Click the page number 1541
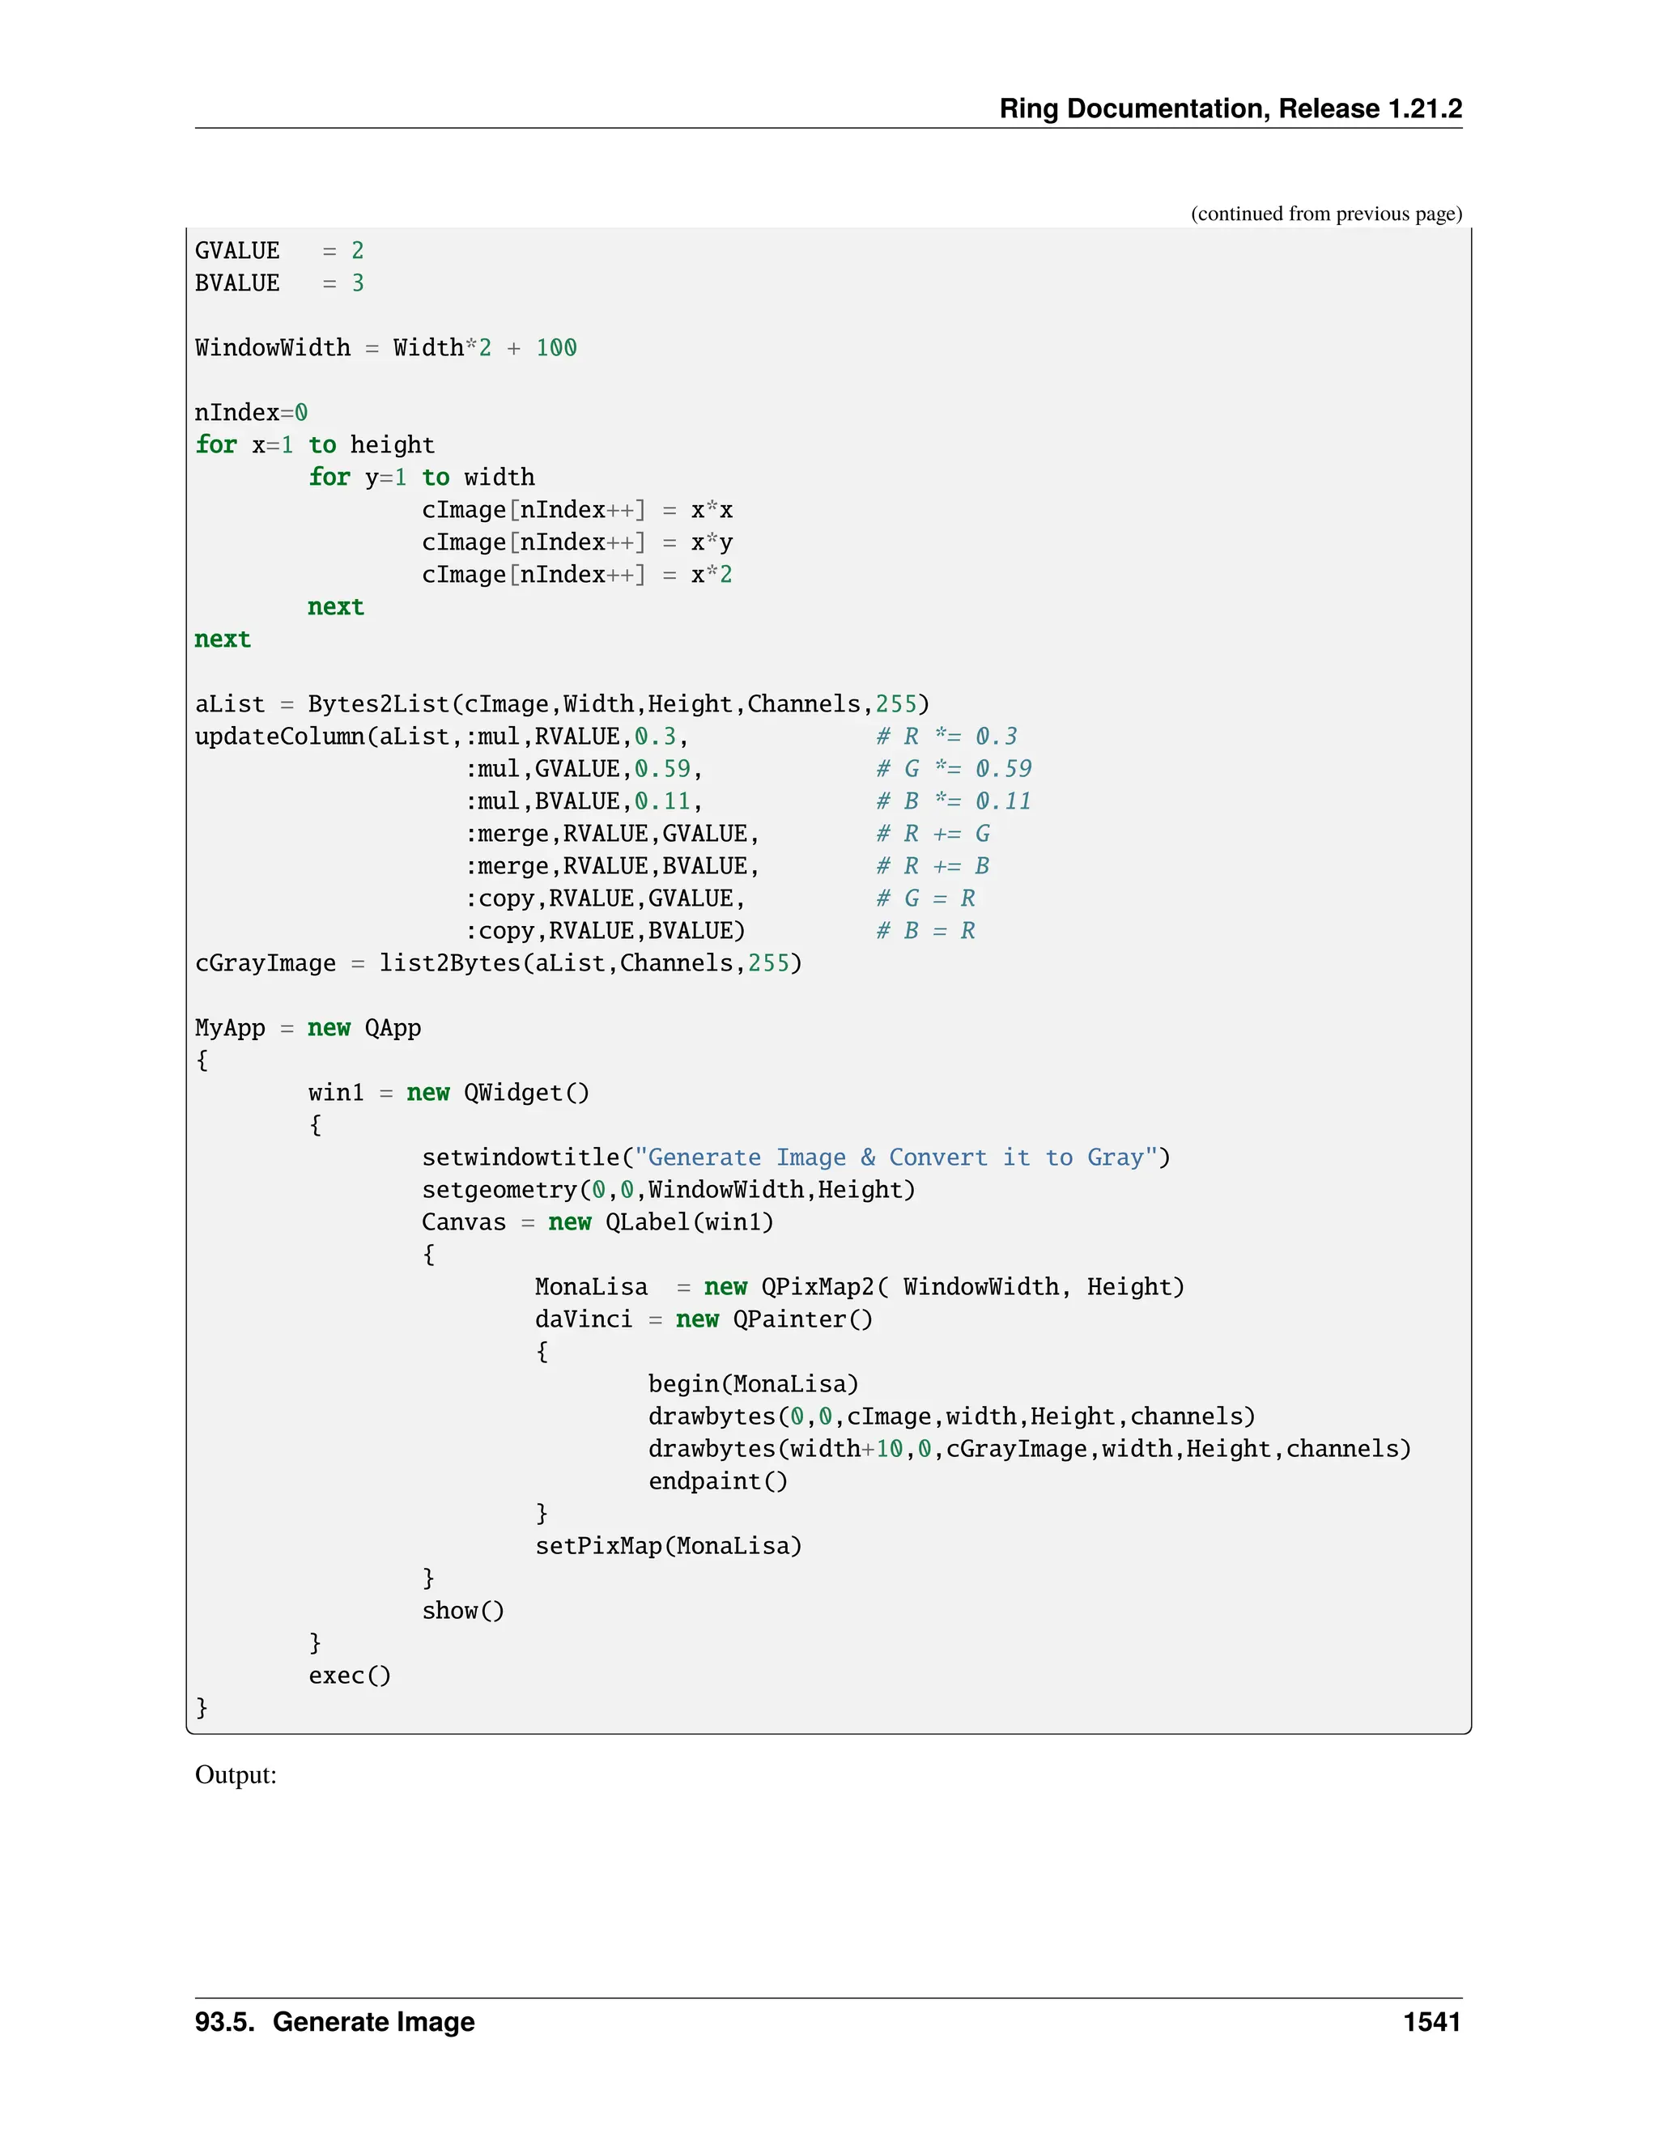Viewport: 1658px width, 2145px height. 1431,2022
